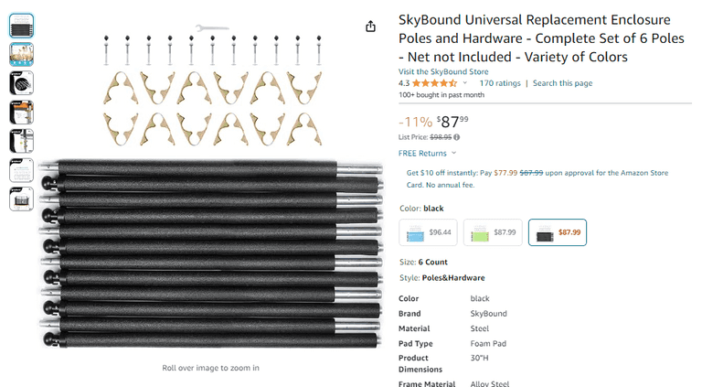Viewport: 702px width, 387px height.
Task: Select the green color swatch at $87.99
Action: point(493,232)
